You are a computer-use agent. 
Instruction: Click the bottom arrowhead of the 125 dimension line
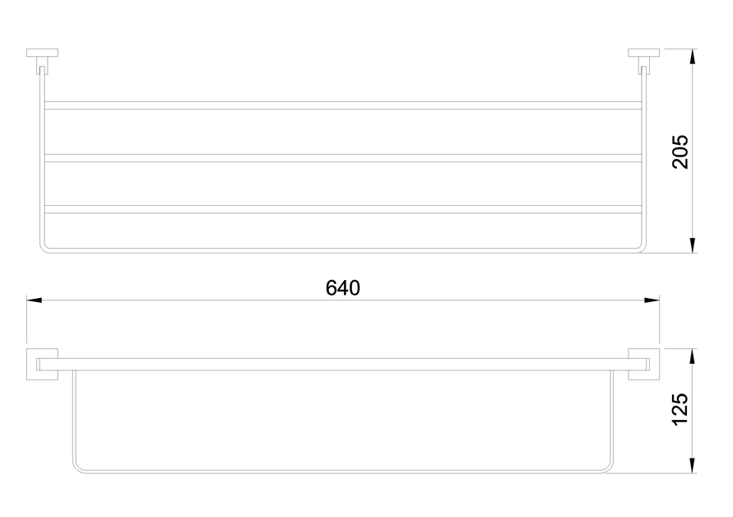(x=693, y=465)
